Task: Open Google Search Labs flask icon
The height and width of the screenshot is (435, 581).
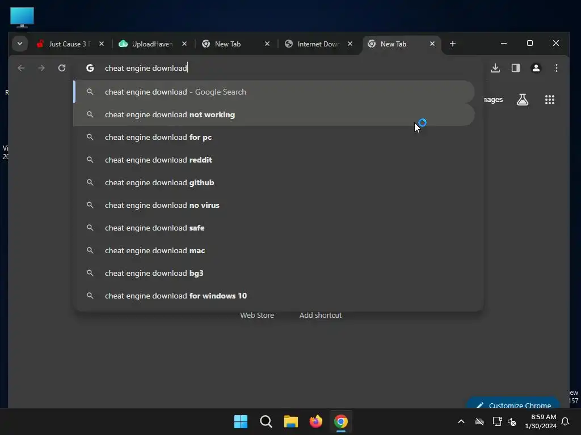Action: [523, 100]
